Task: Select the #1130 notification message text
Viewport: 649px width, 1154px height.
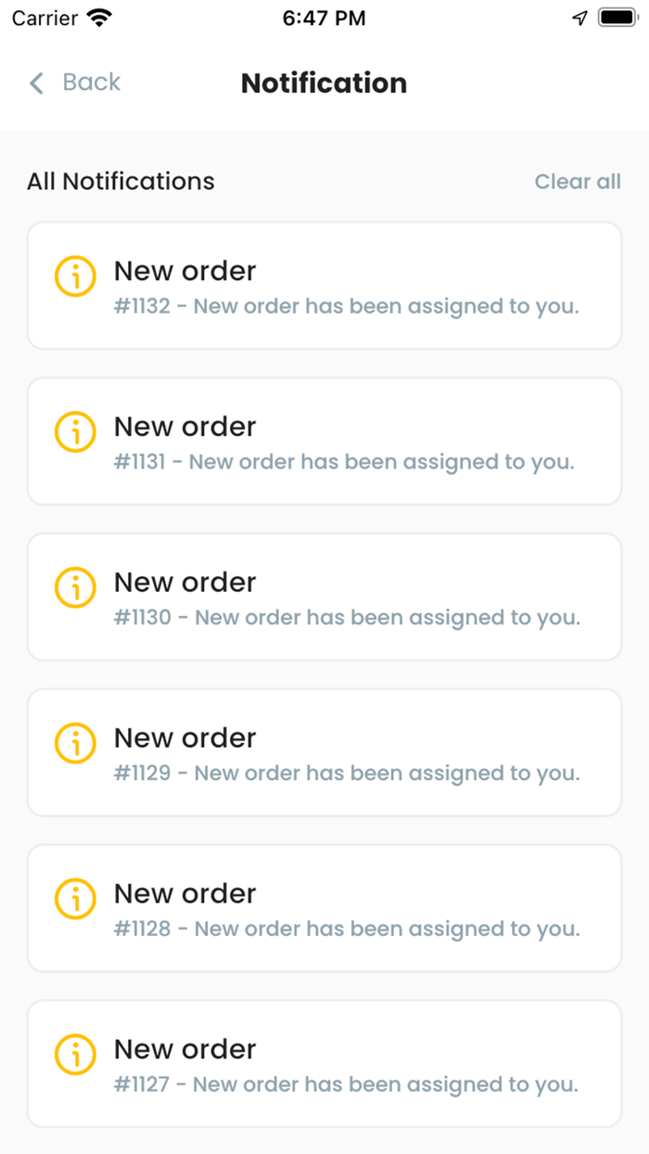Action: tap(346, 617)
